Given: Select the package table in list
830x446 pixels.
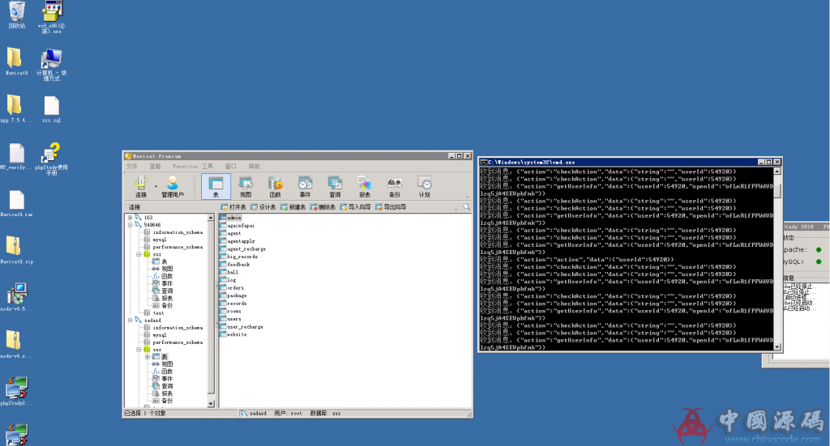Looking at the screenshot, I should [233, 295].
